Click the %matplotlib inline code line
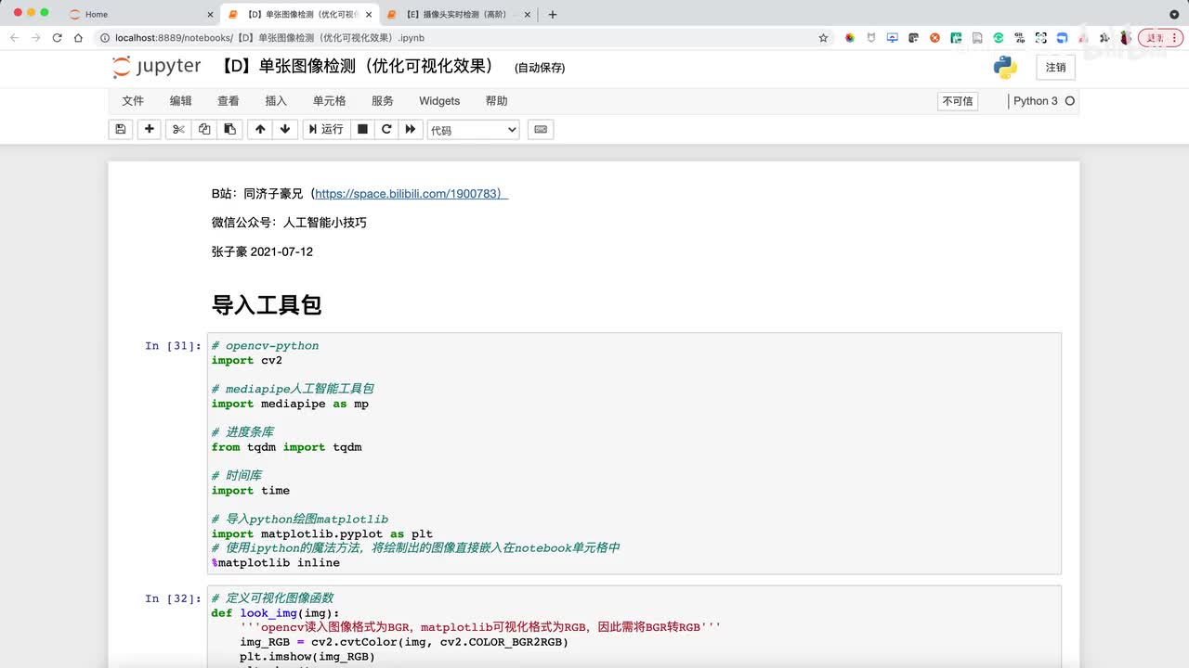 [276, 562]
